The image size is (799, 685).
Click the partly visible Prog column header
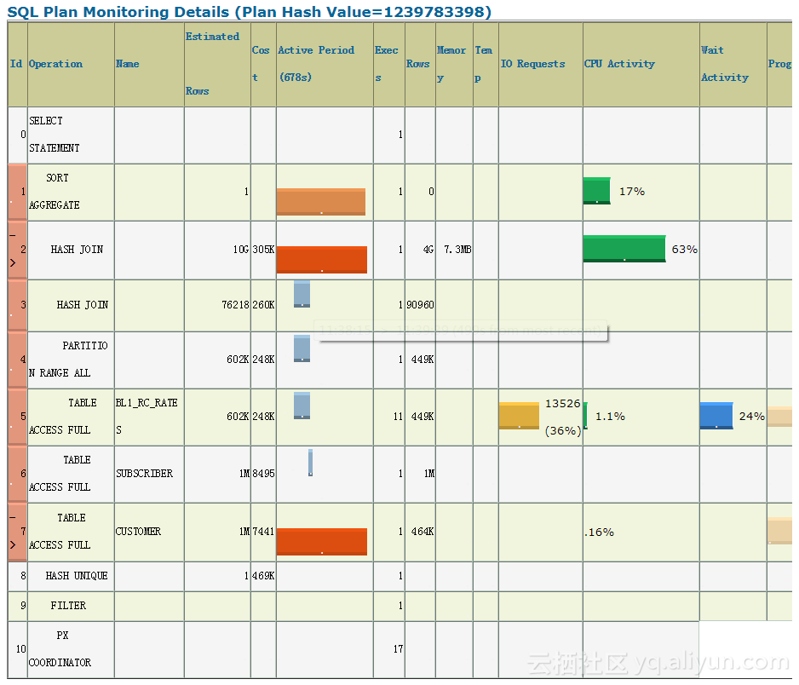[x=779, y=64]
